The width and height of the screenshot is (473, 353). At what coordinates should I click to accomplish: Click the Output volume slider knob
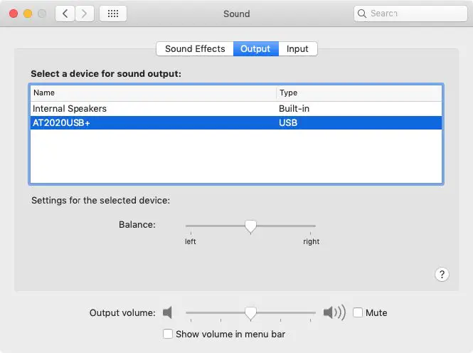coord(250,312)
